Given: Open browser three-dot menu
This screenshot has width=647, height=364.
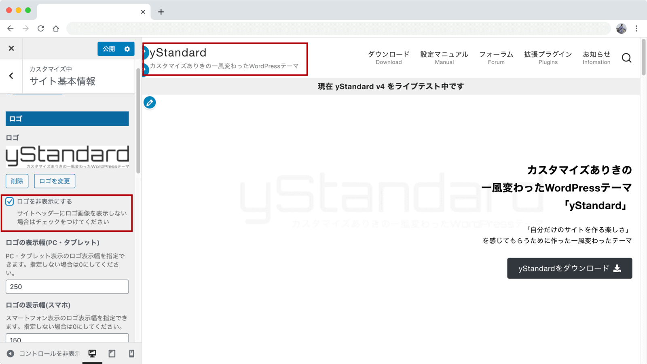Looking at the screenshot, I should click(636, 28).
